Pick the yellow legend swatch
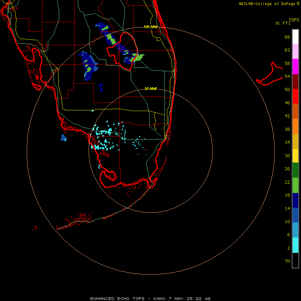 click(x=295, y=156)
